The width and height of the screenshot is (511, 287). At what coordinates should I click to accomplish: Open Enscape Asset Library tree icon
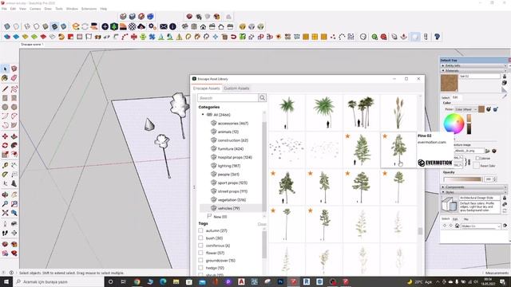pos(113,26)
